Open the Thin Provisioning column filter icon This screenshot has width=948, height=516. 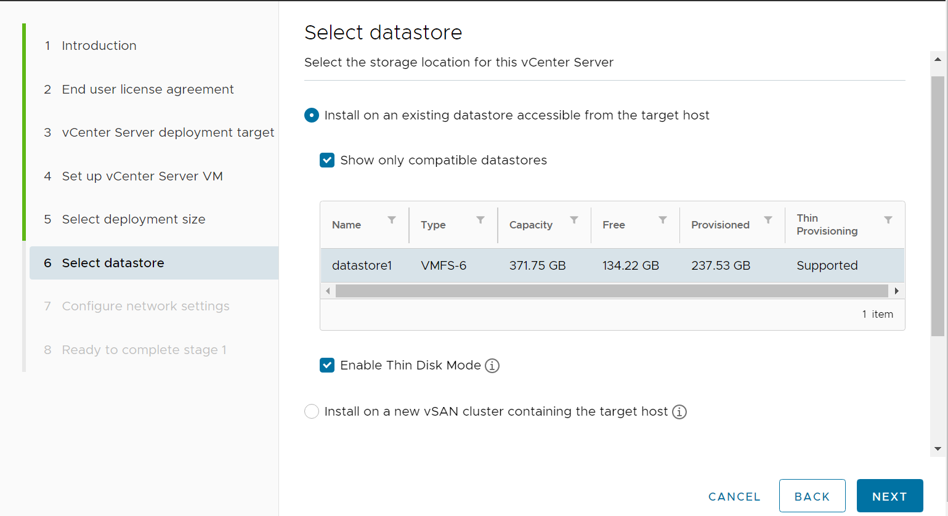click(x=888, y=220)
